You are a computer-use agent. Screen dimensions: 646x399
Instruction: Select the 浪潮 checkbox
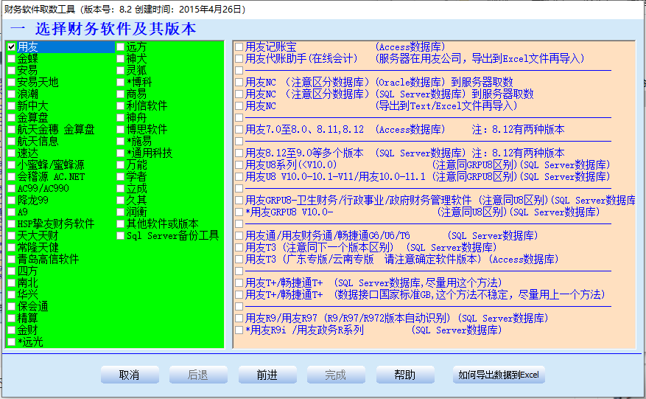[x=12, y=94]
